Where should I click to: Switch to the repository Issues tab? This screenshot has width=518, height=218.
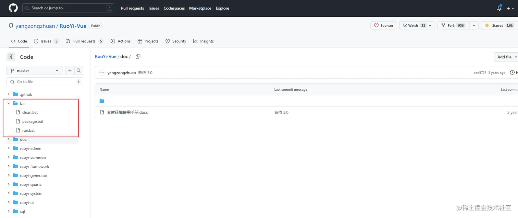tap(46, 41)
